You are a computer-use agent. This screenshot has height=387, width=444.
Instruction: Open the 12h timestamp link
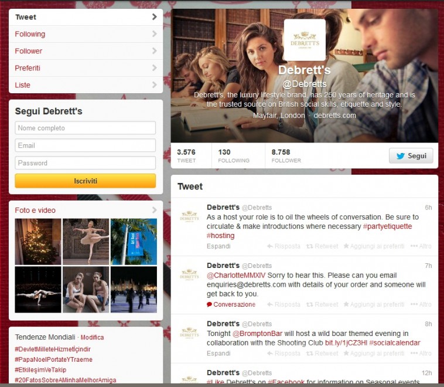[427, 373]
